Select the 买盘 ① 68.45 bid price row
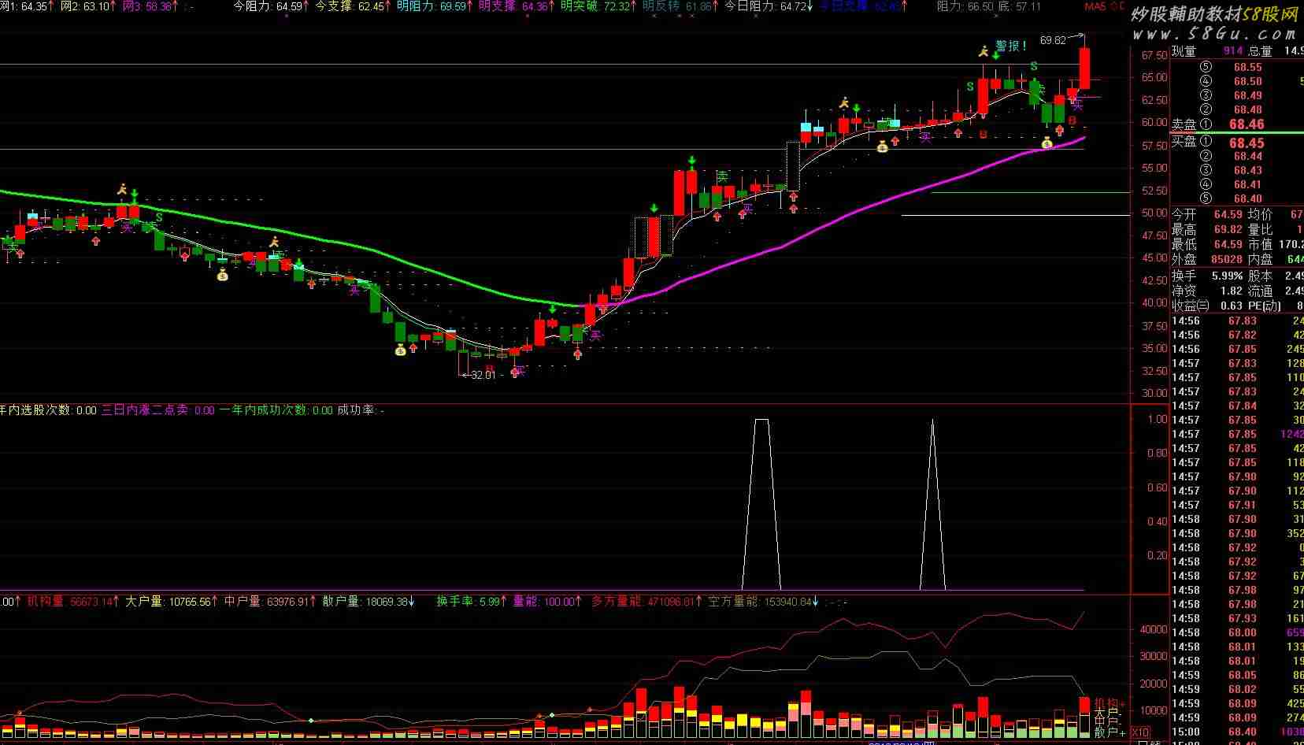 [1228, 143]
